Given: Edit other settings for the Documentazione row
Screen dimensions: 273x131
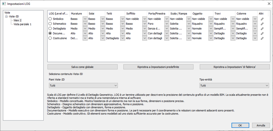Looking at the screenshot, I should pyautogui.click(x=262, y=34).
